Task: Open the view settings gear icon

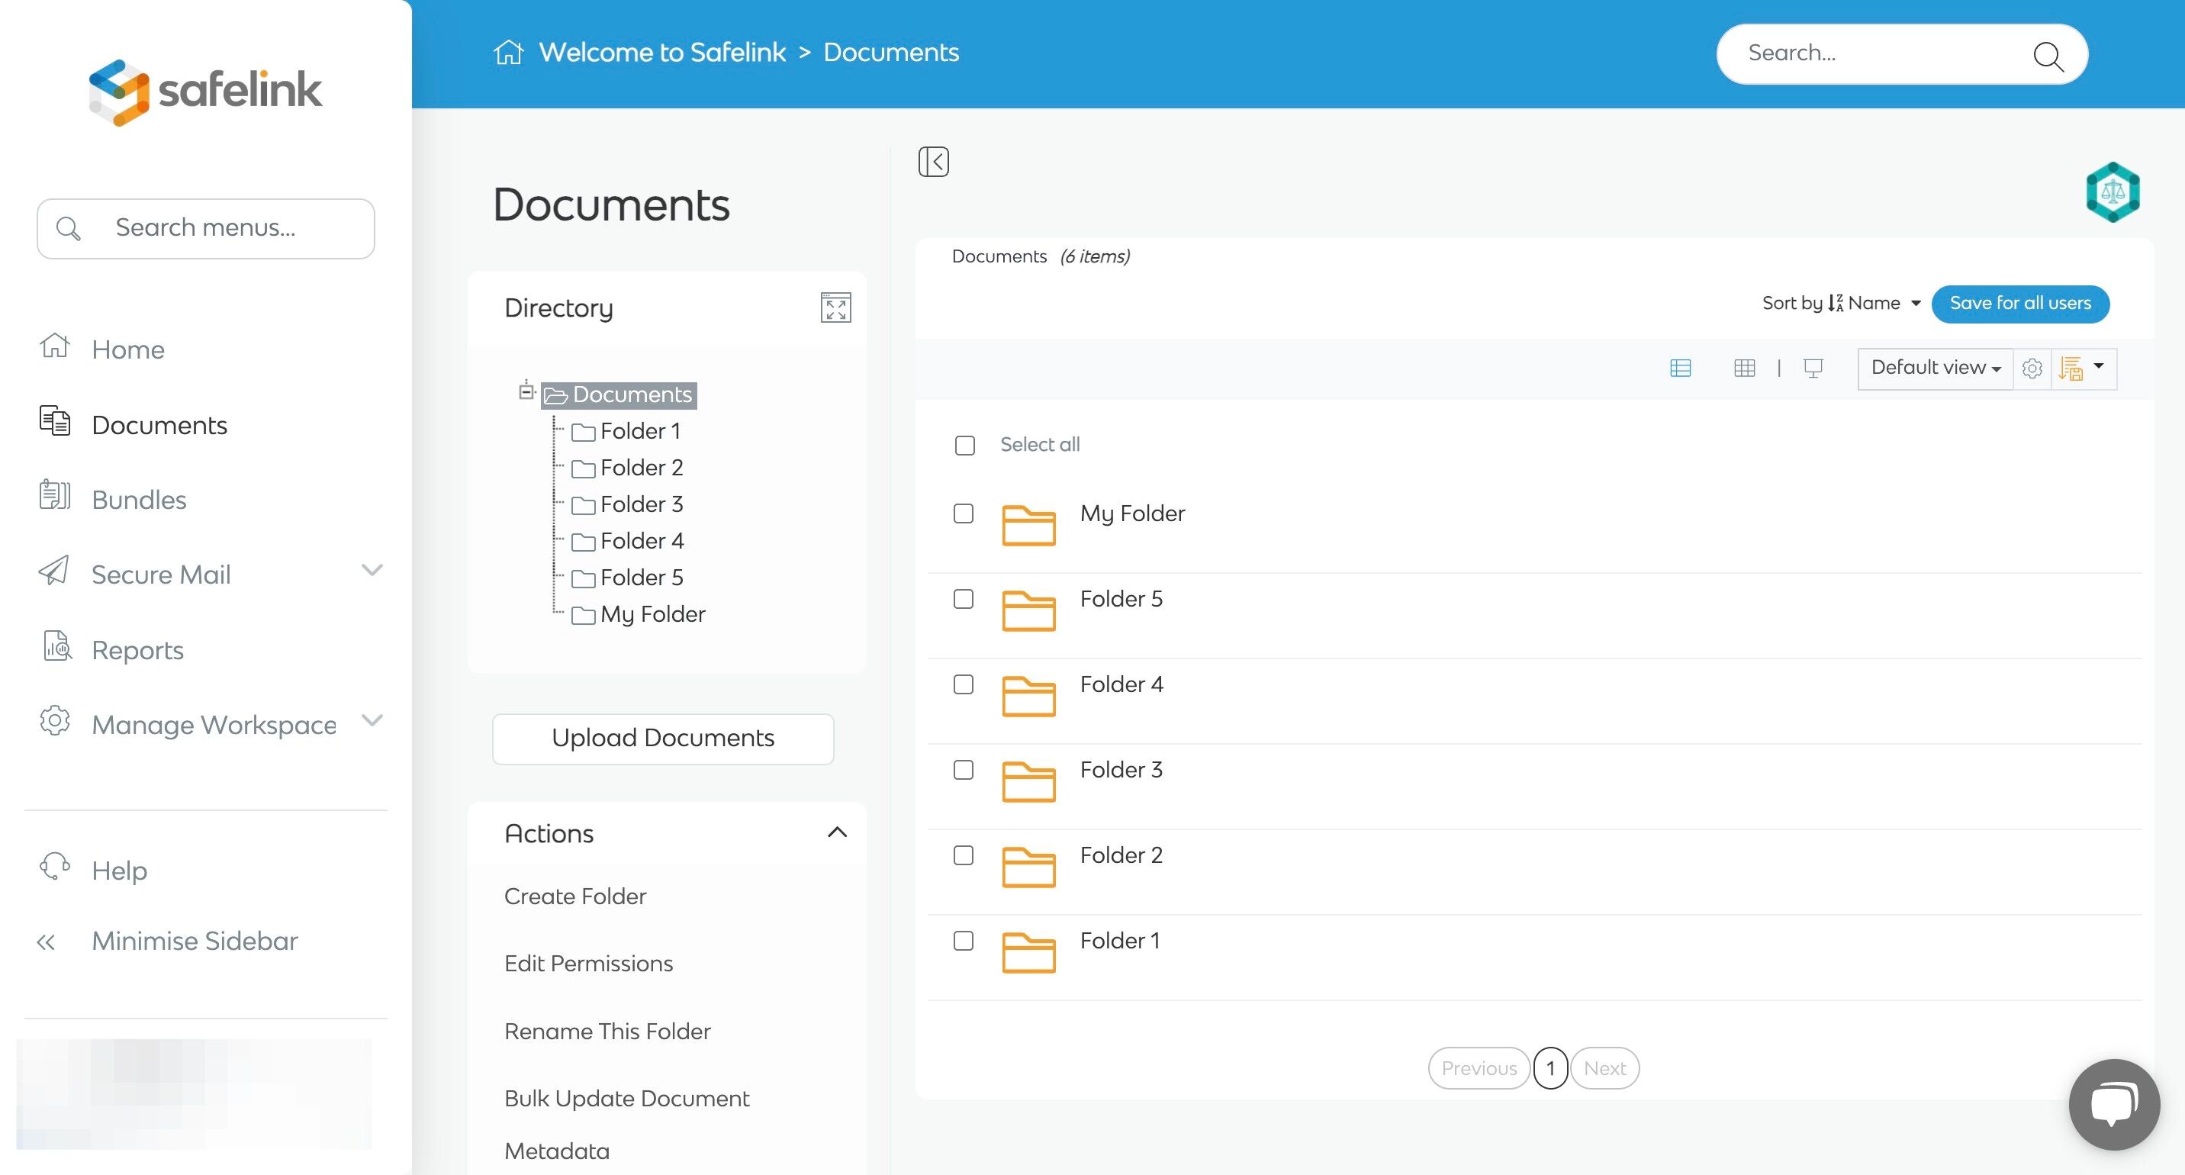Action: pyautogui.click(x=2032, y=369)
